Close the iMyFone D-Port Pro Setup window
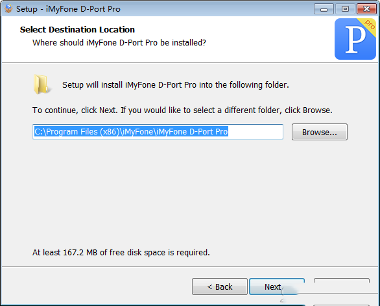Viewport: 380px width, 306px height. pyautogui.click(x=366, y=9)
